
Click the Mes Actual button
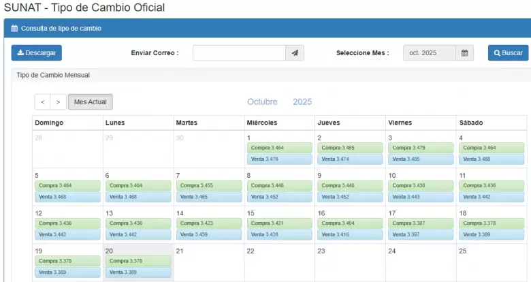click(x=91, y=101)
